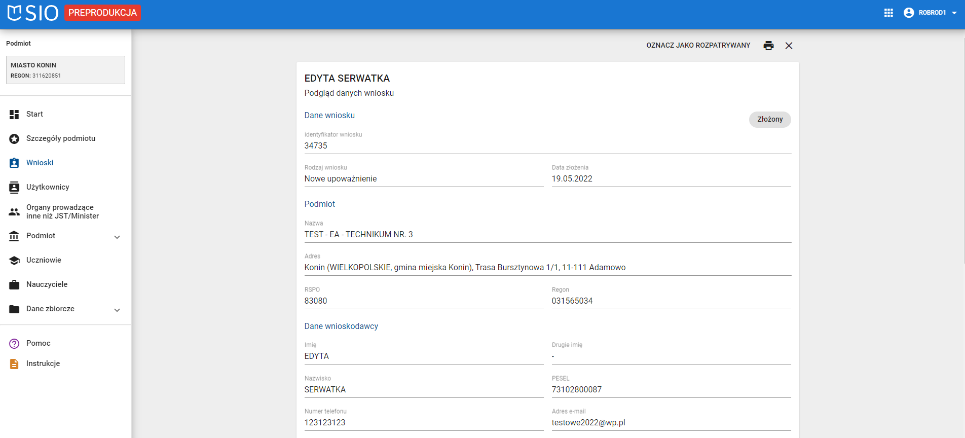Open the ROBROD1 user dropdown arrow
The width and height of the screenshot is (965, 438).
click(954, 13)
